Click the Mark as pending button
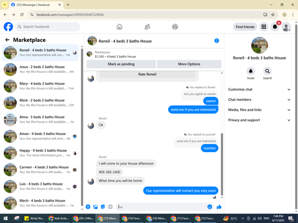298x223 pixels. 121,64
